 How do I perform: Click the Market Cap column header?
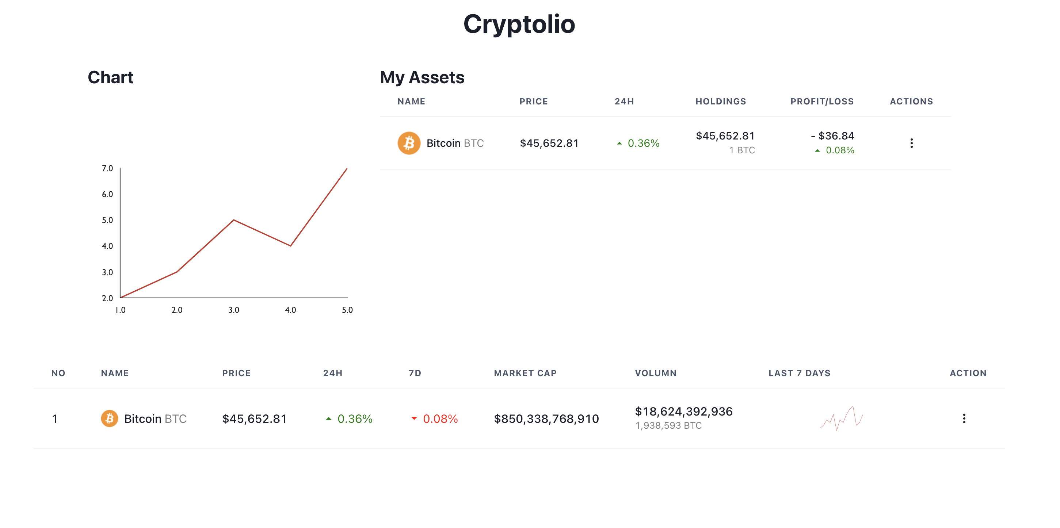pyautogui.click(x=525, y=373)
